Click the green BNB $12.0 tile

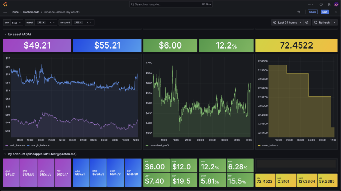click(184, 166)
